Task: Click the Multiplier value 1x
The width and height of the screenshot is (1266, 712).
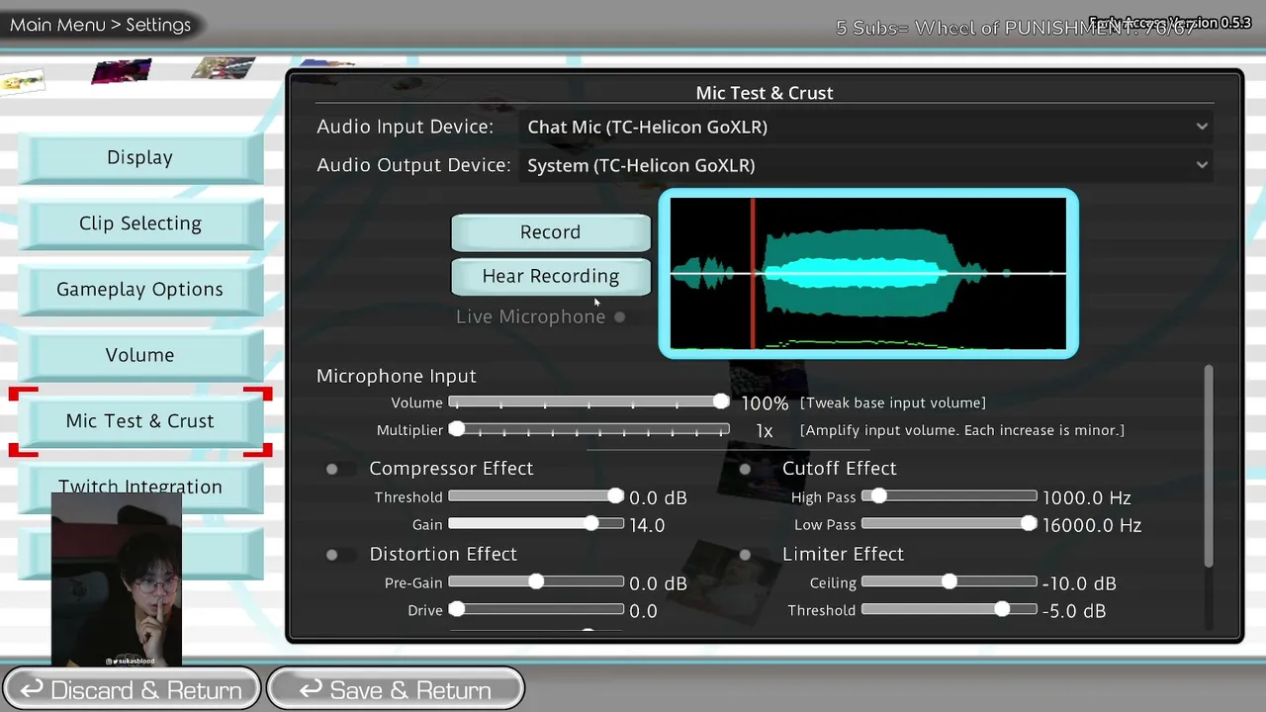Action: [765, 431]
